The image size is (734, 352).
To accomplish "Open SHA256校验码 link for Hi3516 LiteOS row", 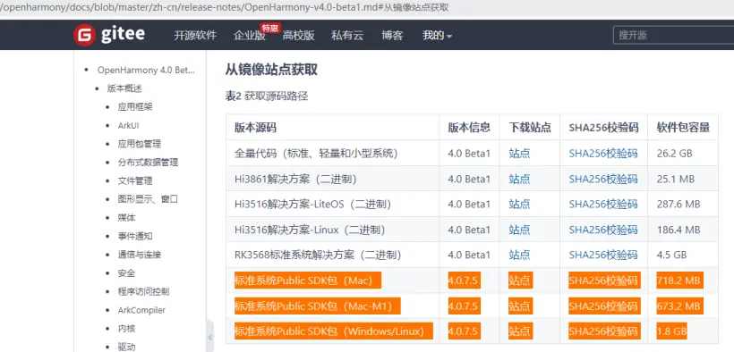I will click(603, 205).
